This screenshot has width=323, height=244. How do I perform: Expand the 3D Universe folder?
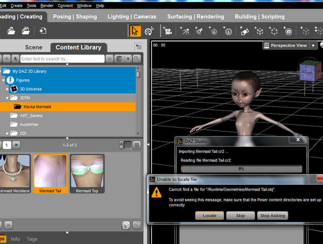click(x=7, y=89)
